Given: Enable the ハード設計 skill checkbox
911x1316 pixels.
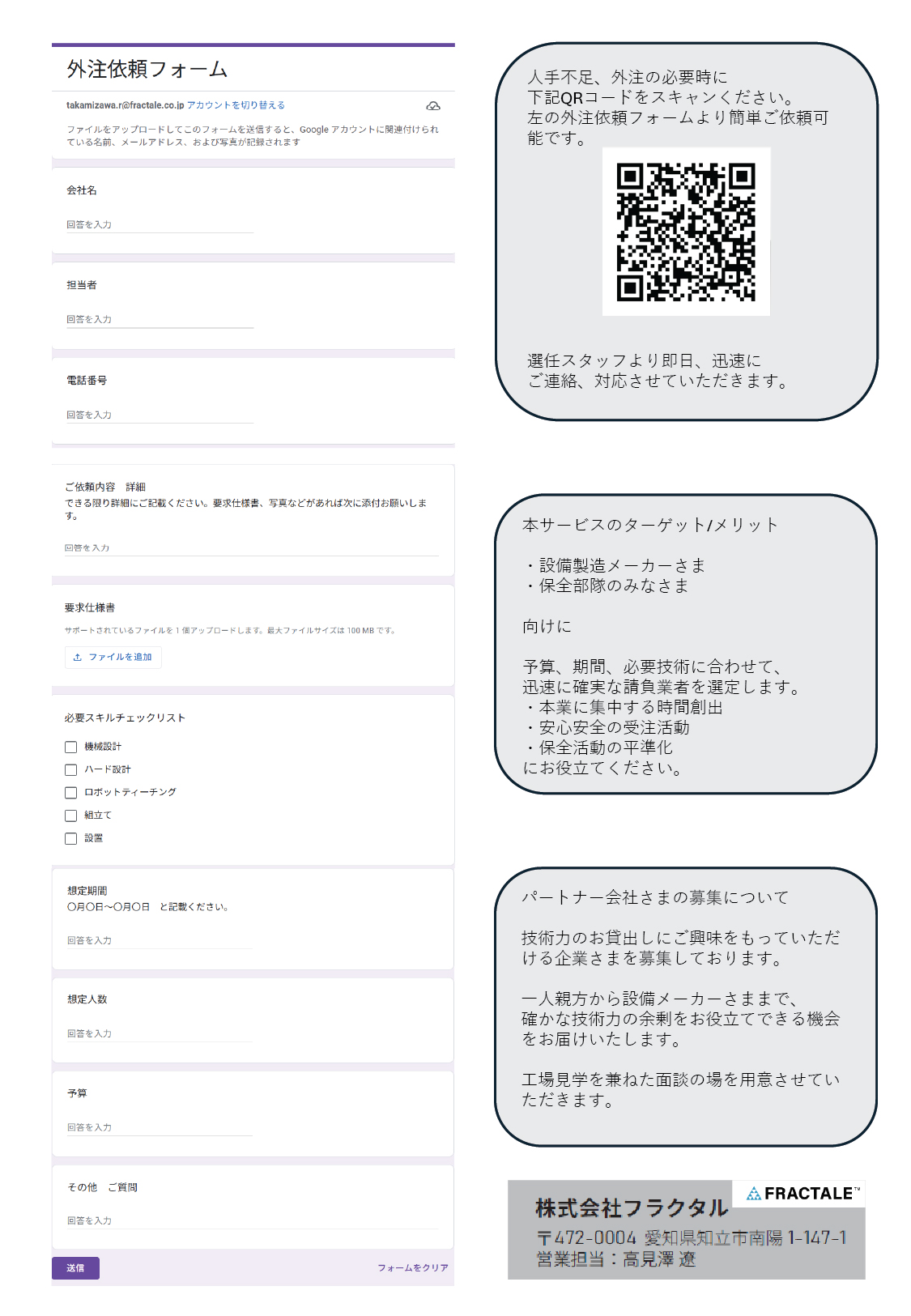Looking at the screenshot, I should (71, 769).
